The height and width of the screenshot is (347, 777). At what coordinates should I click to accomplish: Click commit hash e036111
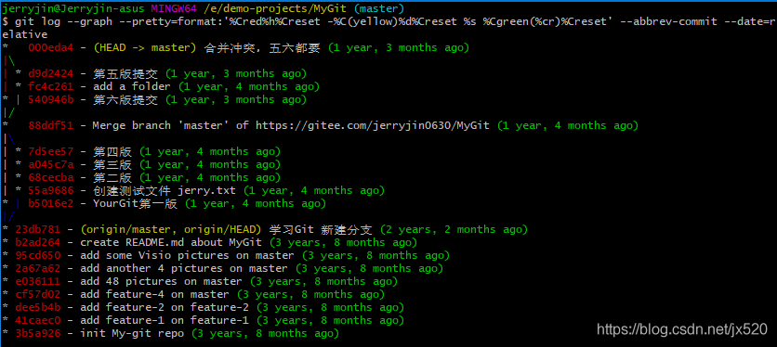38,282
